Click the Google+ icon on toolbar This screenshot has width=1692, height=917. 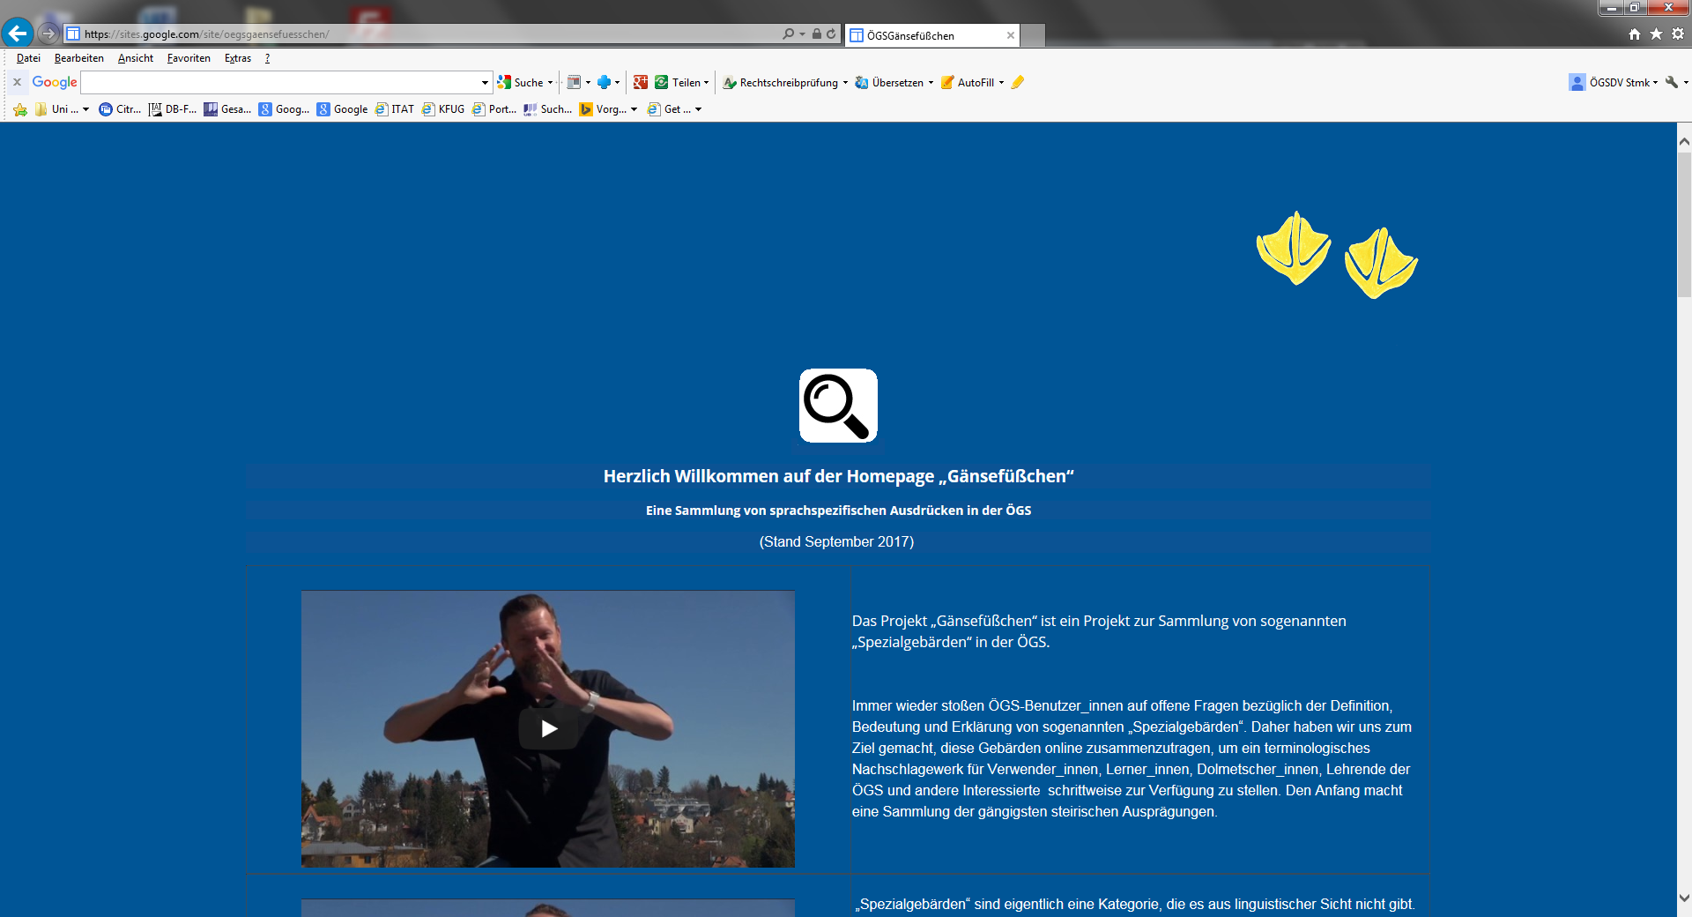pyautogui.click(x=641, y=82)
